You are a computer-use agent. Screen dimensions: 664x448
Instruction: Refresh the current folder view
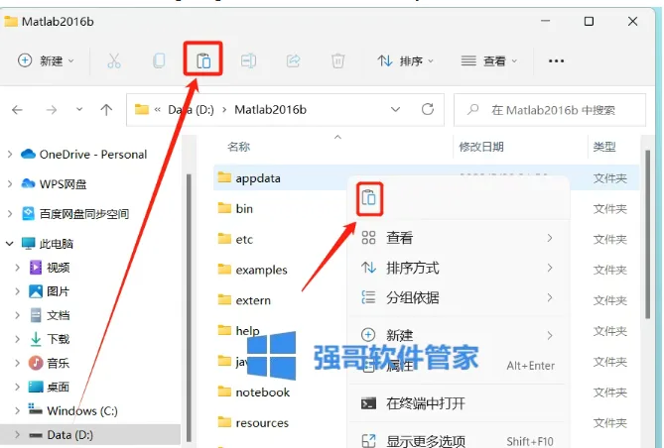(x=428, y=110)
